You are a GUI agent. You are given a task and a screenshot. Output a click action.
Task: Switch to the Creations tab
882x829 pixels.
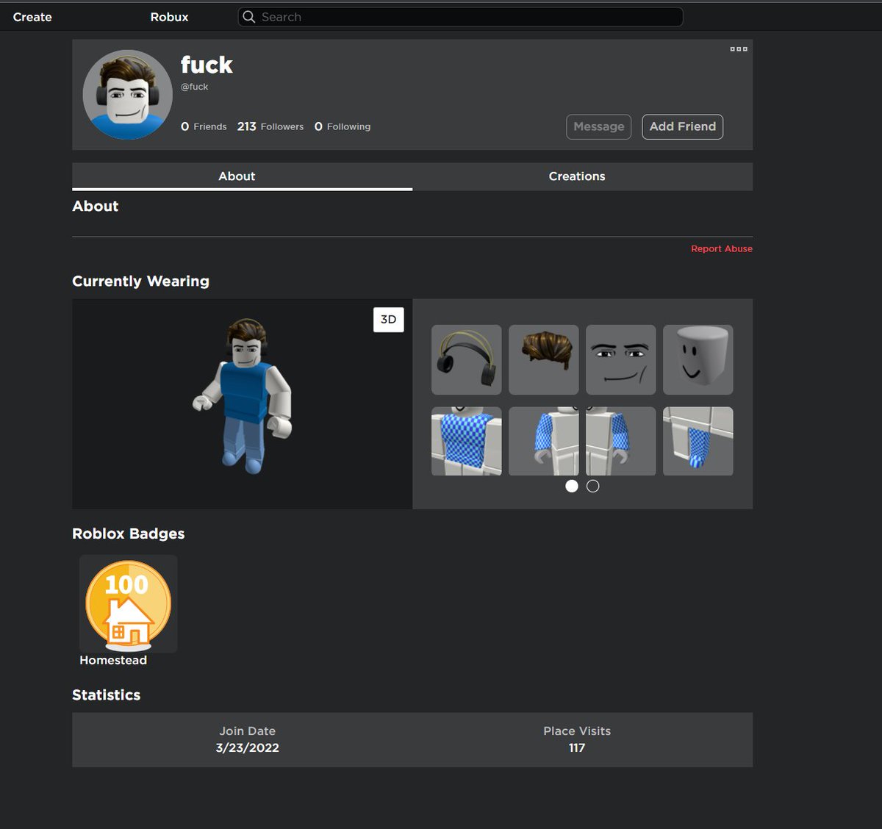pos(583,176)
